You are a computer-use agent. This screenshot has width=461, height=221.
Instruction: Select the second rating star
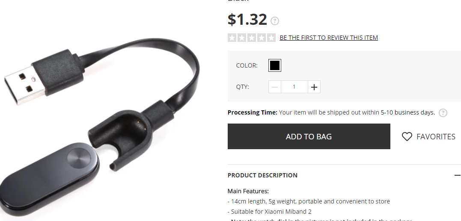pos(242,38)
